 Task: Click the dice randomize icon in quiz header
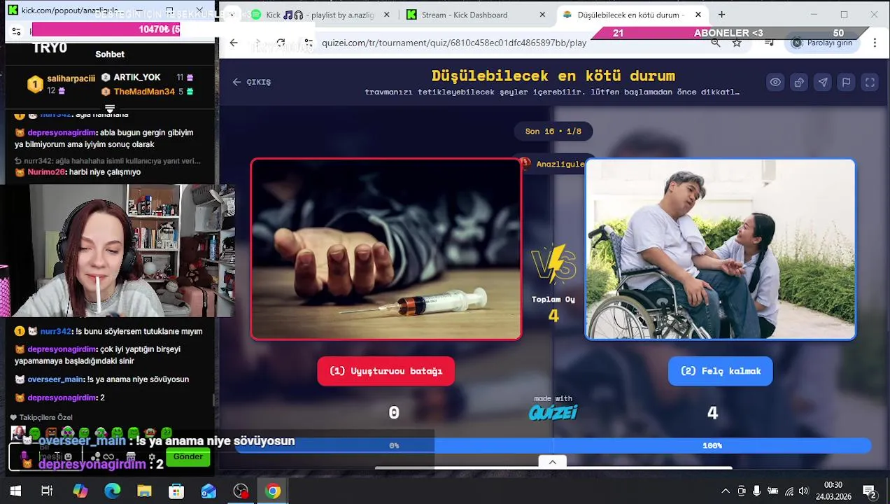pyautogui.click(x=799, y=82)
